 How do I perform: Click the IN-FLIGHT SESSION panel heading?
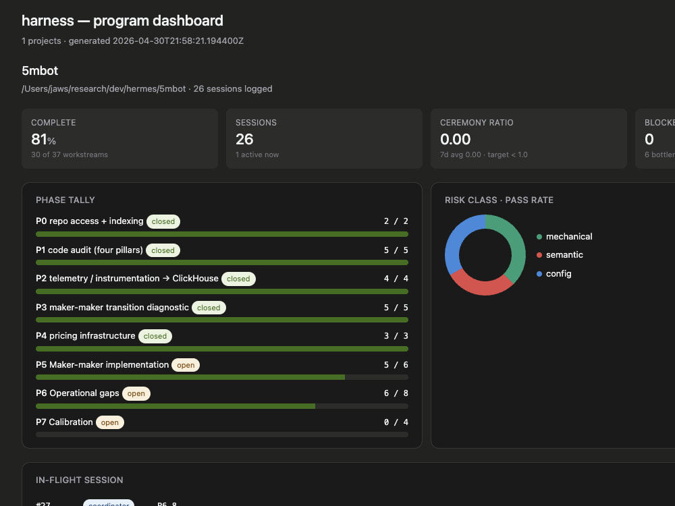(x=79, y=480)
